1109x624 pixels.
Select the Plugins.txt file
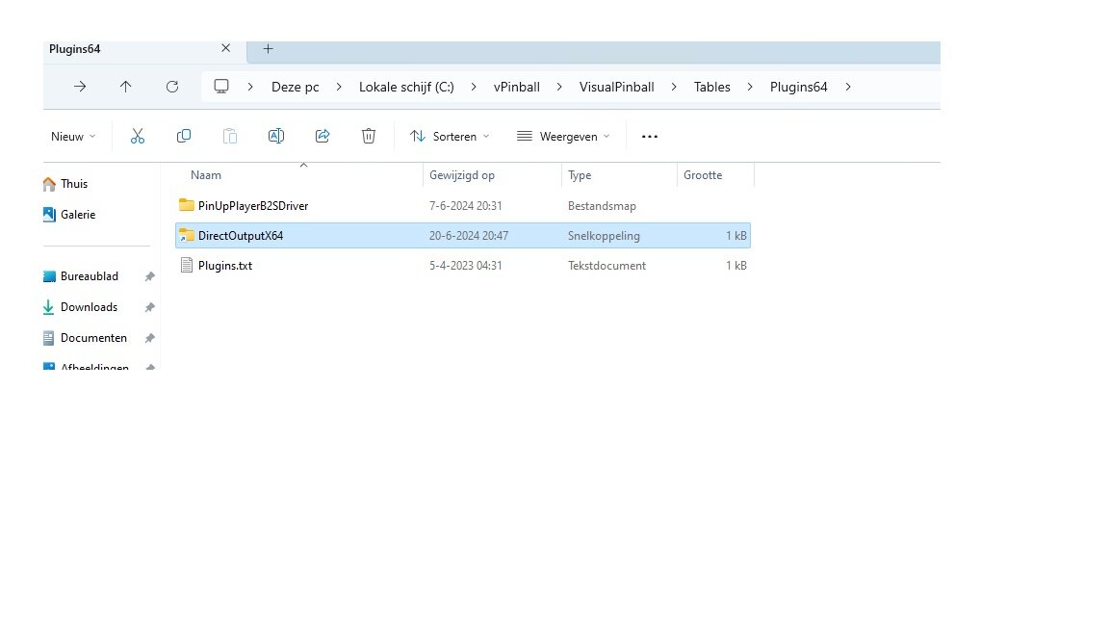pyautogui.click(x=225, y=266)
